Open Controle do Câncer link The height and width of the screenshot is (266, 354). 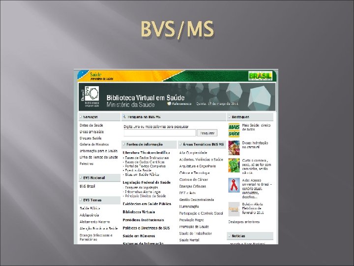click(194, 180)
